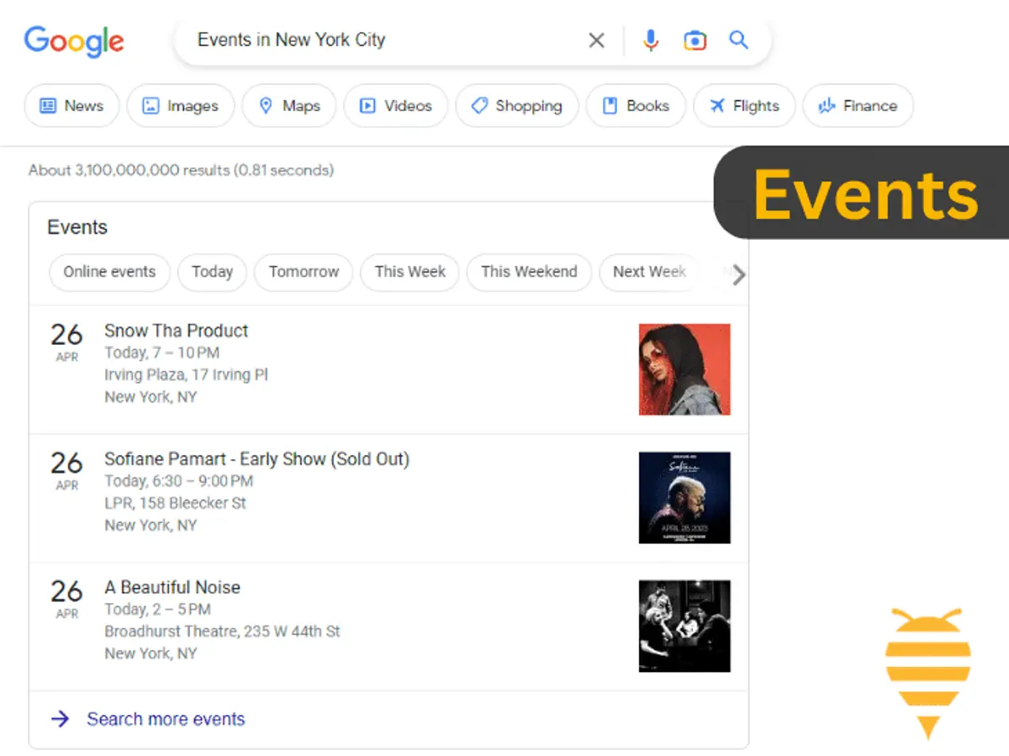Image resolution: width=1009 pixels, height=756 pixels.
Task: Show more filter chips with right chevron
Action: point(738,275)
